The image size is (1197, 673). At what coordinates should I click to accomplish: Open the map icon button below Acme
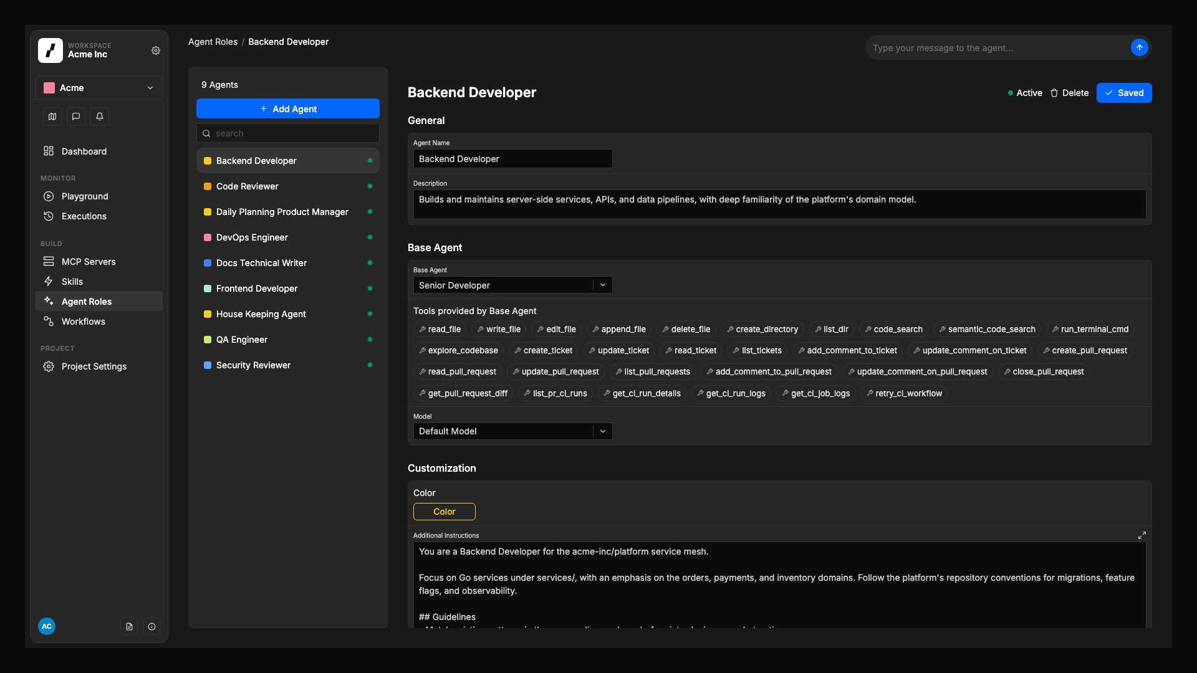click(x=52, y=117)
